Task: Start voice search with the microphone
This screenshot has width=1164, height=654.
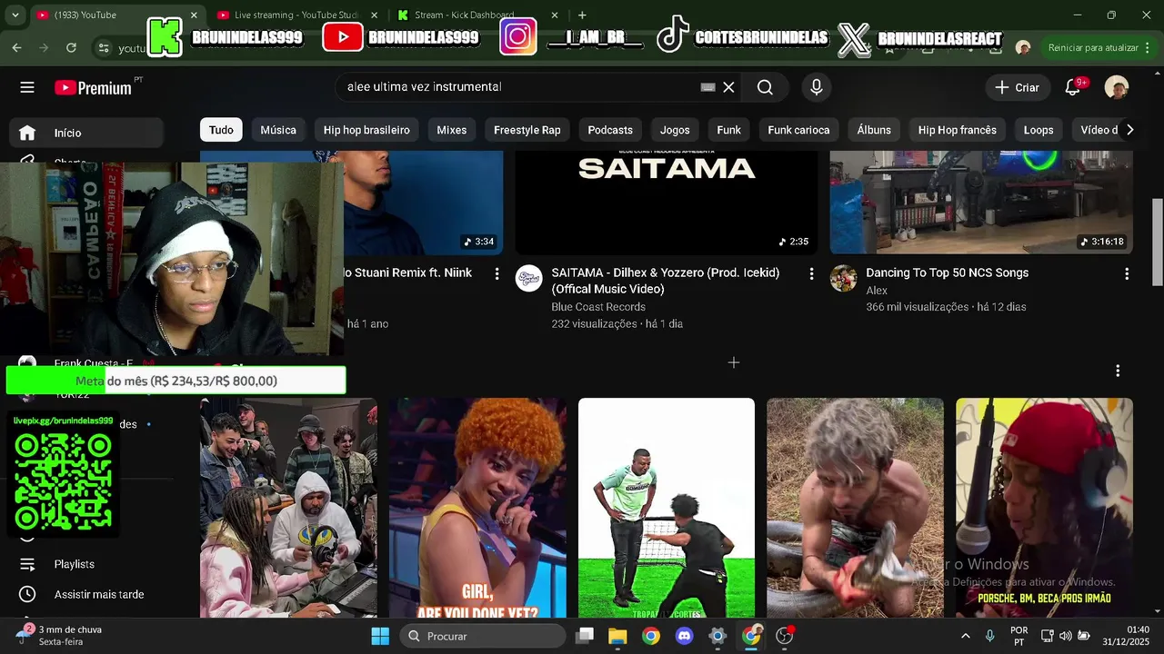Action: tap(817, 87)
